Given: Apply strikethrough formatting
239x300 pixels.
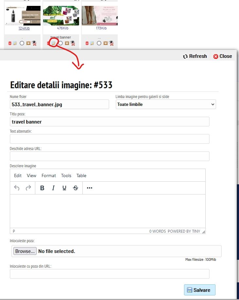Looking at the screenshot, I should coord(76,188).
